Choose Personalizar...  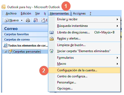coord(84,82)
